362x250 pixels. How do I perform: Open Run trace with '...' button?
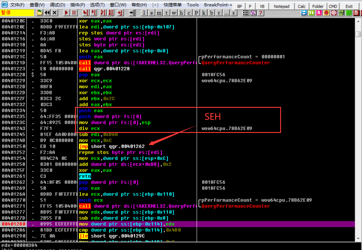(226, 13)
